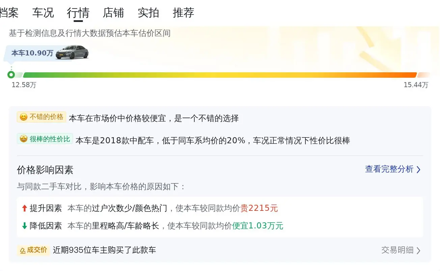This screenshot has height=271, width=440.
Task: Click the chevron next to 查看完整分析
Action: click(x=418, y=170)
